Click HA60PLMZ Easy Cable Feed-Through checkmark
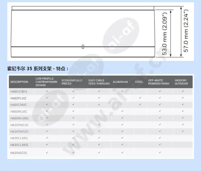 99,98
